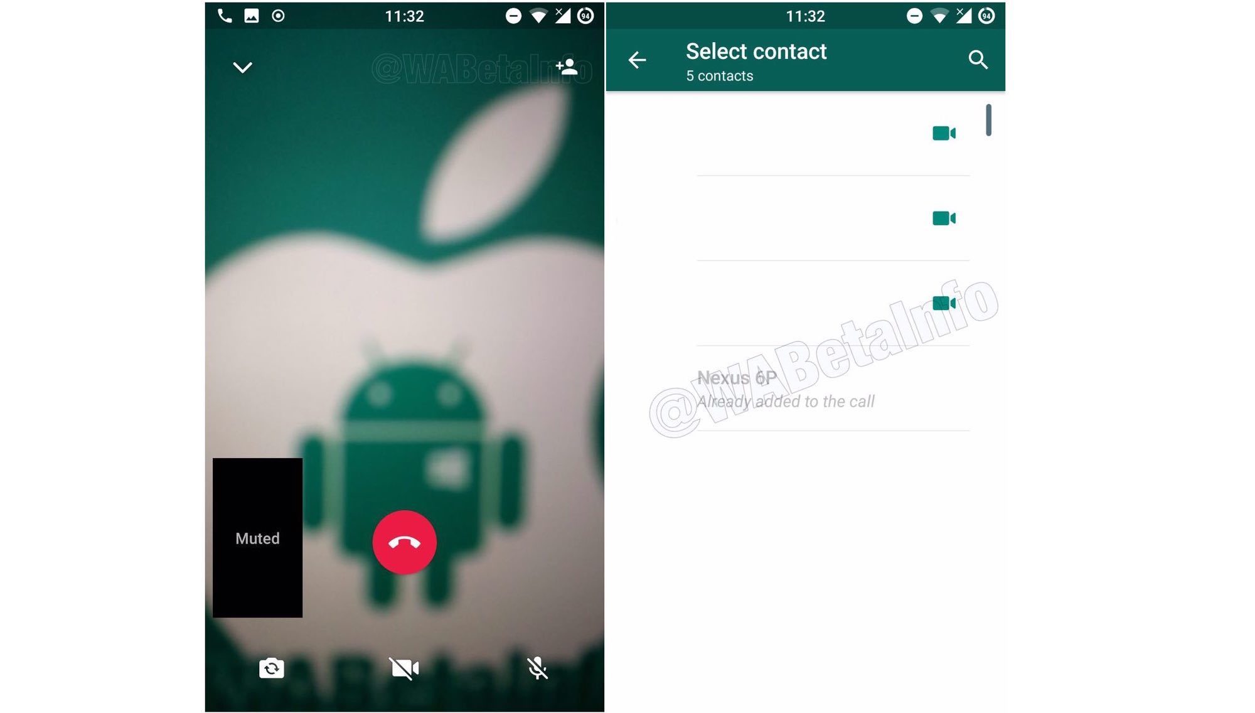Collapse the active call screen downward

click(242, 67)
